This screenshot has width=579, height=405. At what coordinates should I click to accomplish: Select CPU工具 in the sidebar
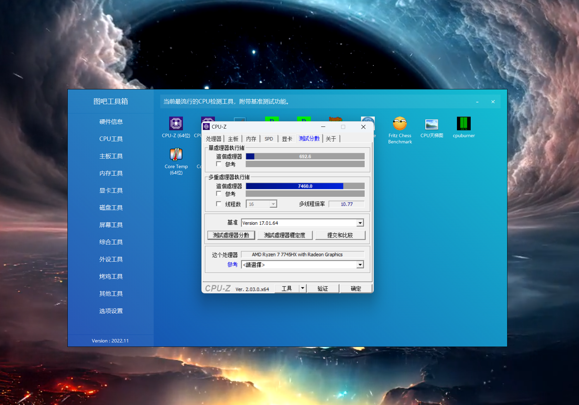click(111, 139)
